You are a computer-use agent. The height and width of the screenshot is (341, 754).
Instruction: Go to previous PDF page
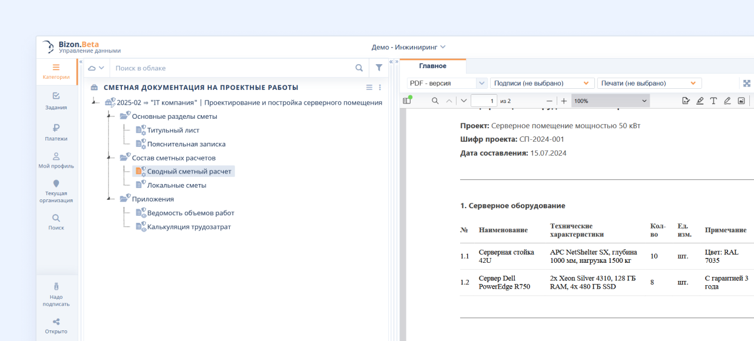coord(449,101)
